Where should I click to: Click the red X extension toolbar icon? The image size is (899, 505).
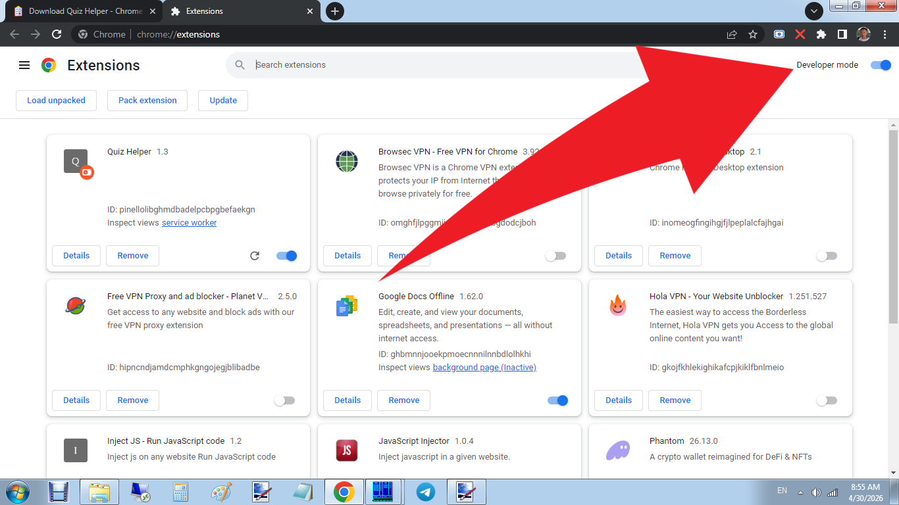(x=800, y=34)
